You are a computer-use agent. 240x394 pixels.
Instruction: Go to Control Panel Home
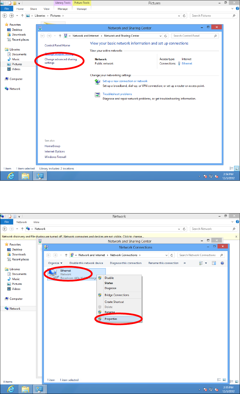click(x=57, y=45)
